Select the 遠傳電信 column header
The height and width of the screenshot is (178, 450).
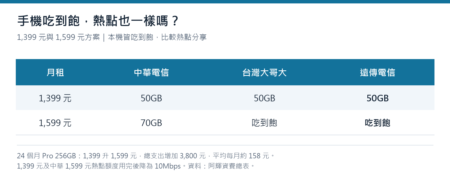click(378, 72)
